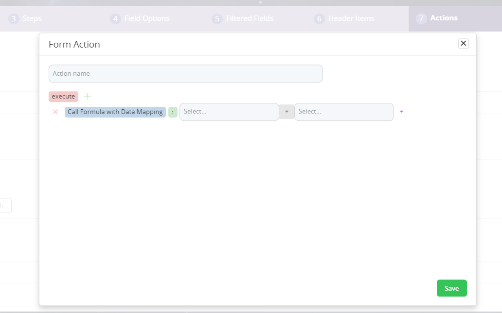Click the step 7 number badge
Viewport: 502px width, 313px height.
tap(421, 18)
